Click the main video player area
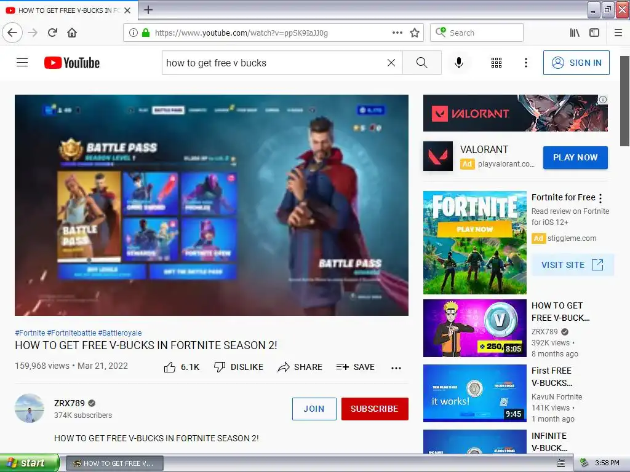 click(x=212, y=205)
